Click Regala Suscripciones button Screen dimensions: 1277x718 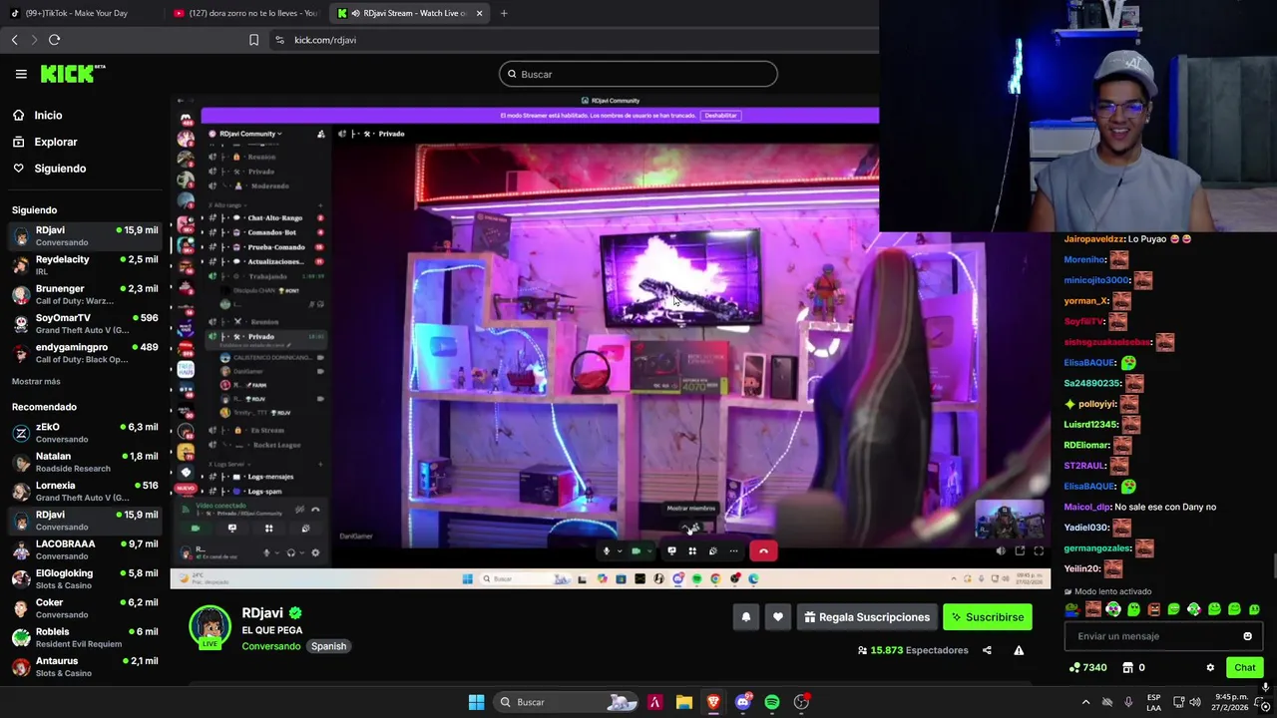pyautogui.click(x=866, y=617)
